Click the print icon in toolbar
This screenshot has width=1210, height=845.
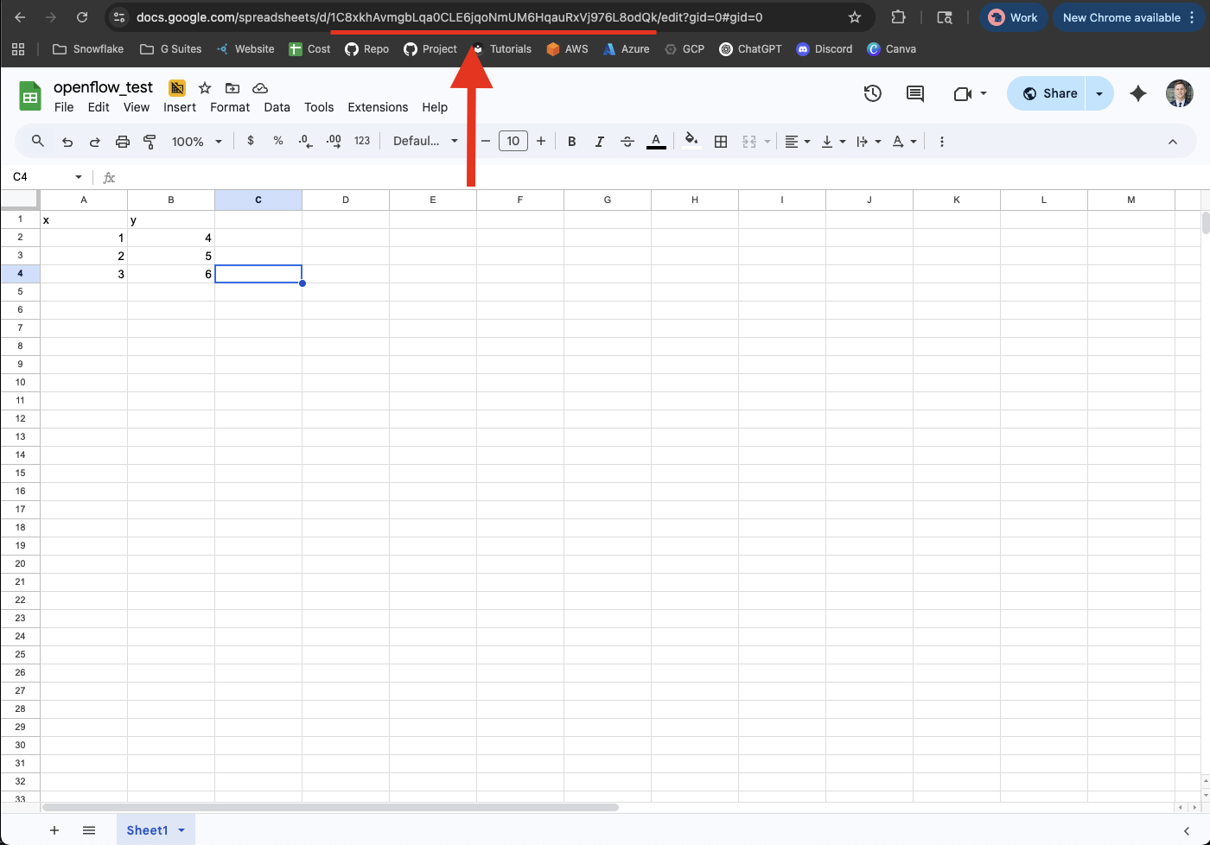coord(123,142)
